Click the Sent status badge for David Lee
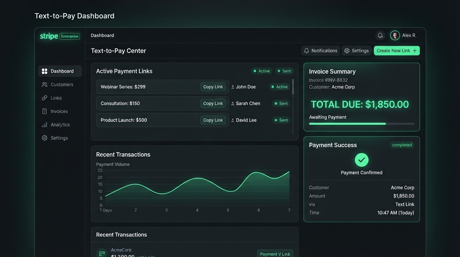The width and height of the screenshot is (460, 257). pos(281,120)
